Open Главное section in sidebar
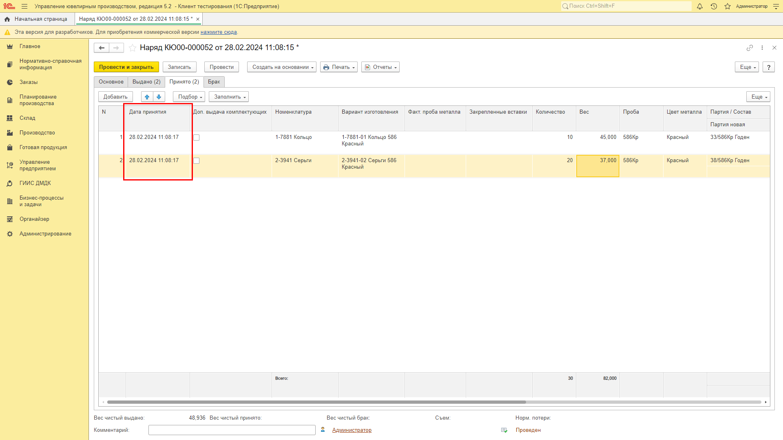 coord(30,46)
